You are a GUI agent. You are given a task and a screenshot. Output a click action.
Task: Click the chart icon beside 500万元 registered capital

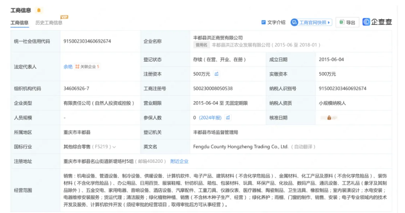(216, 74)
